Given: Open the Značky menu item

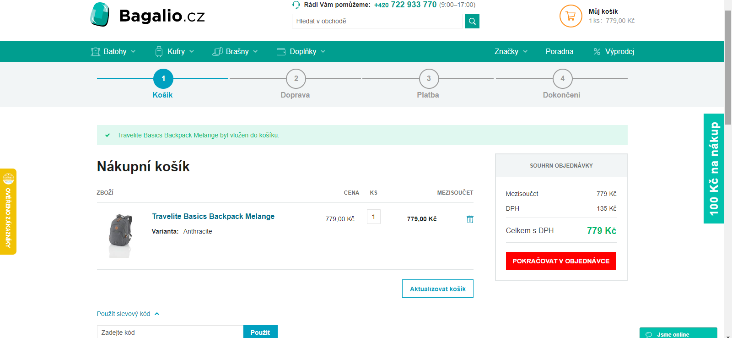Looking at the screenshot, I should point(506,51).
